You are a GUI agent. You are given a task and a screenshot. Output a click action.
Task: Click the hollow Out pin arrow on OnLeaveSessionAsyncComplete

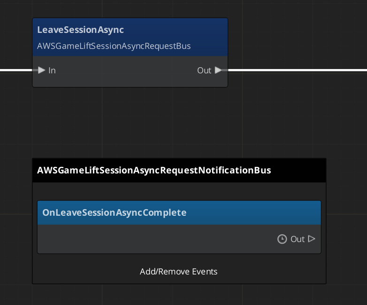312,239
